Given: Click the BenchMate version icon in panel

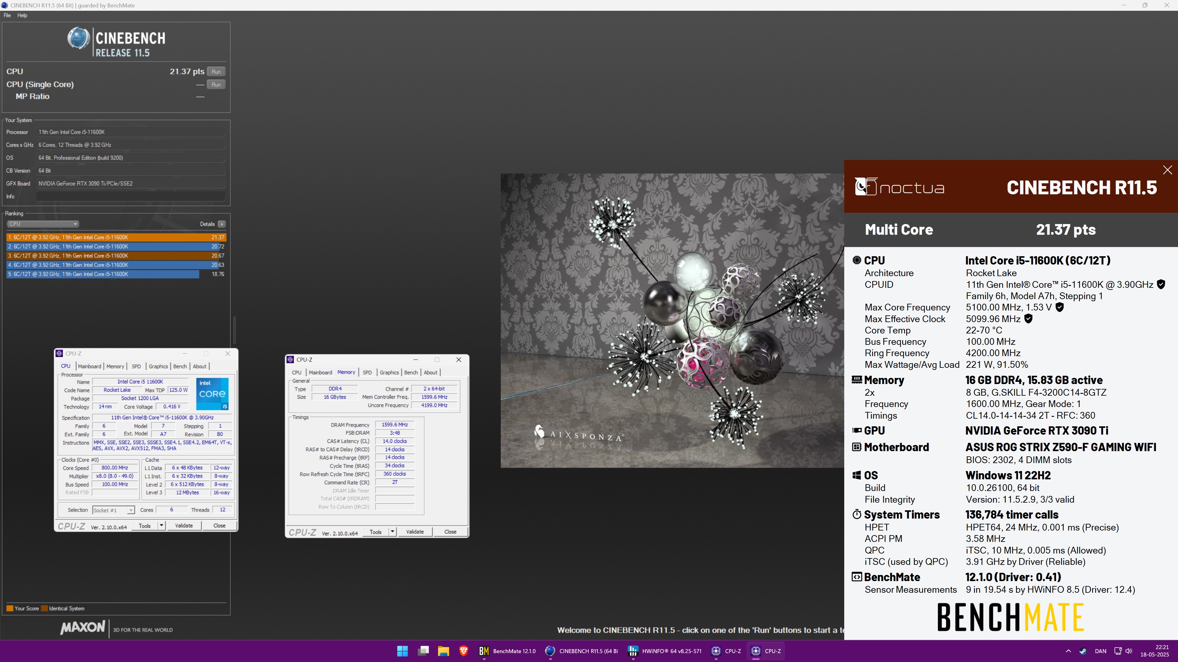Looking at the screenshot, I should pyautogui.click(x=857, y=576).
